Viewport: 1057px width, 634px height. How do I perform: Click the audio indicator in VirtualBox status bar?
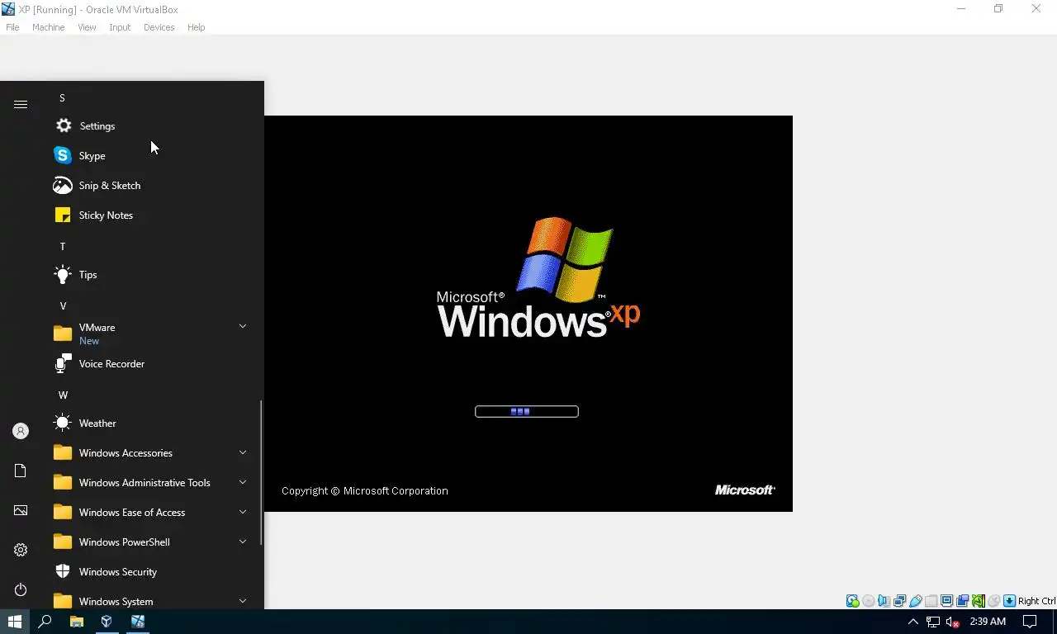(x=884, y=601)
